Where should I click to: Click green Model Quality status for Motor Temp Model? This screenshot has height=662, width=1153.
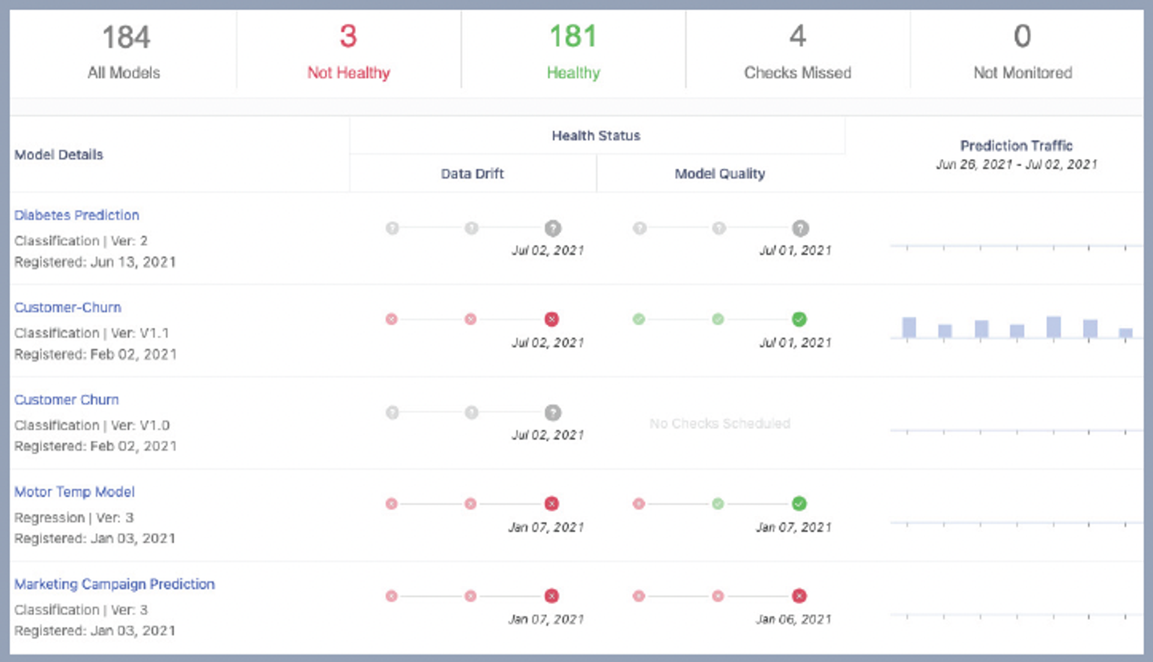799,504
